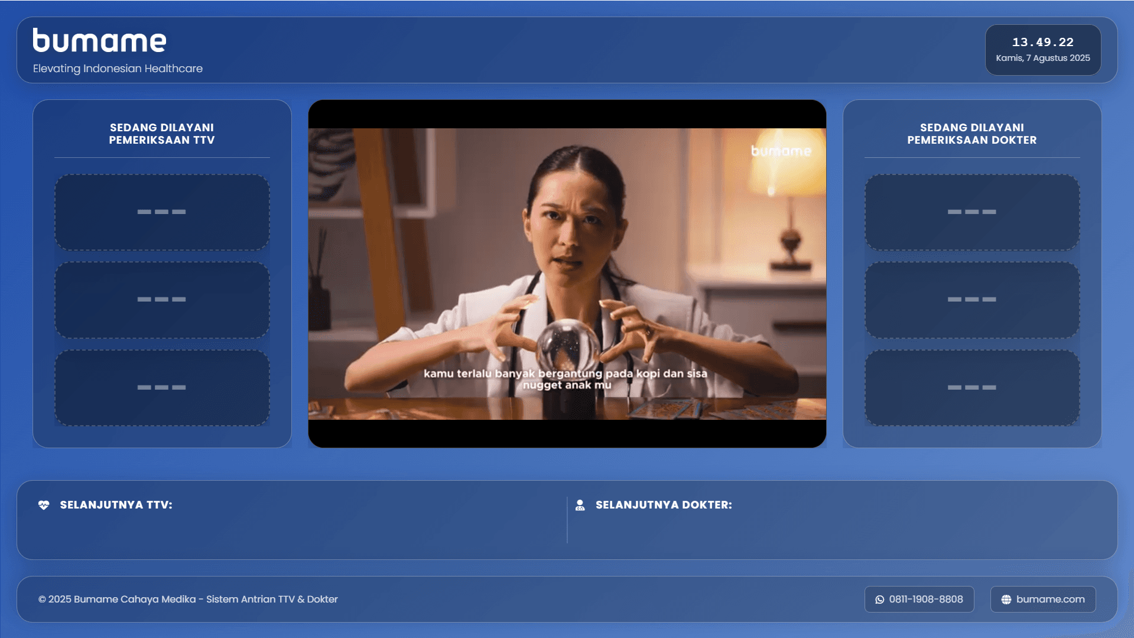
Task: Open the bumame.com website link
Action: point(1043,599)
